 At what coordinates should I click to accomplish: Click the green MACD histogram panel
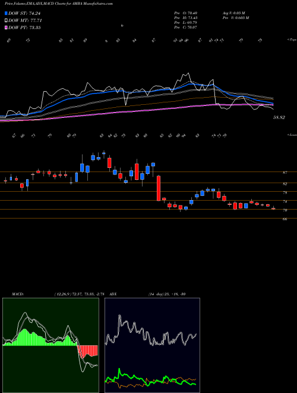click(x=50, y=345)
